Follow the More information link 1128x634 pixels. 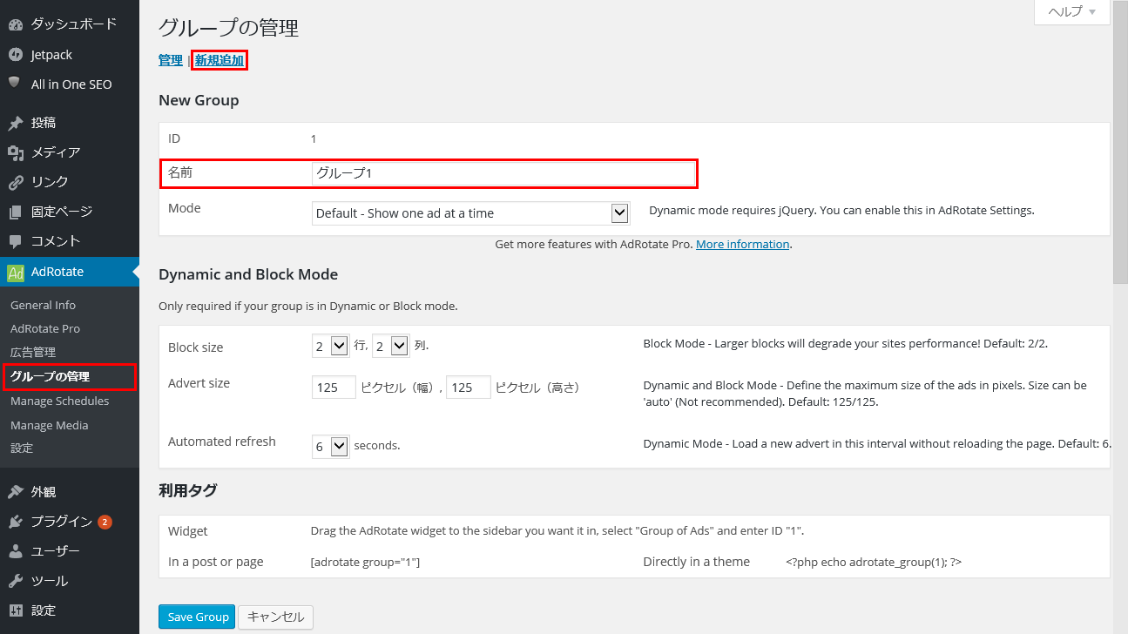click(x=742, y=245)
